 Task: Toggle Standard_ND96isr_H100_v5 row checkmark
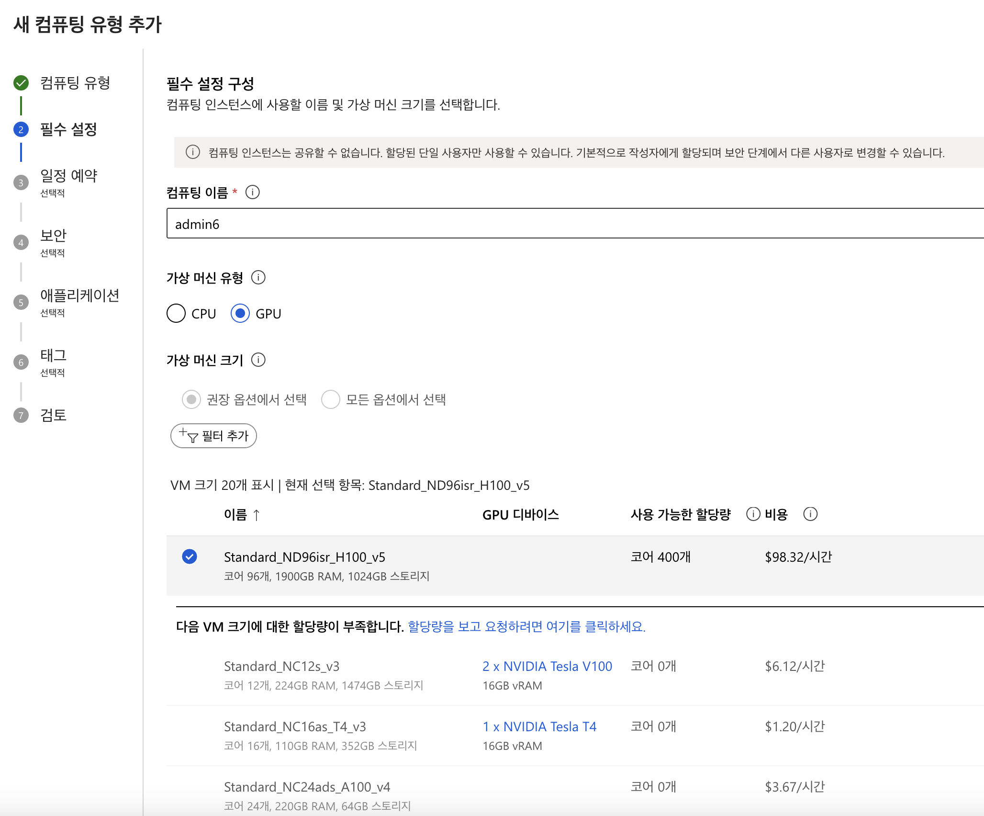click(190, 556)
